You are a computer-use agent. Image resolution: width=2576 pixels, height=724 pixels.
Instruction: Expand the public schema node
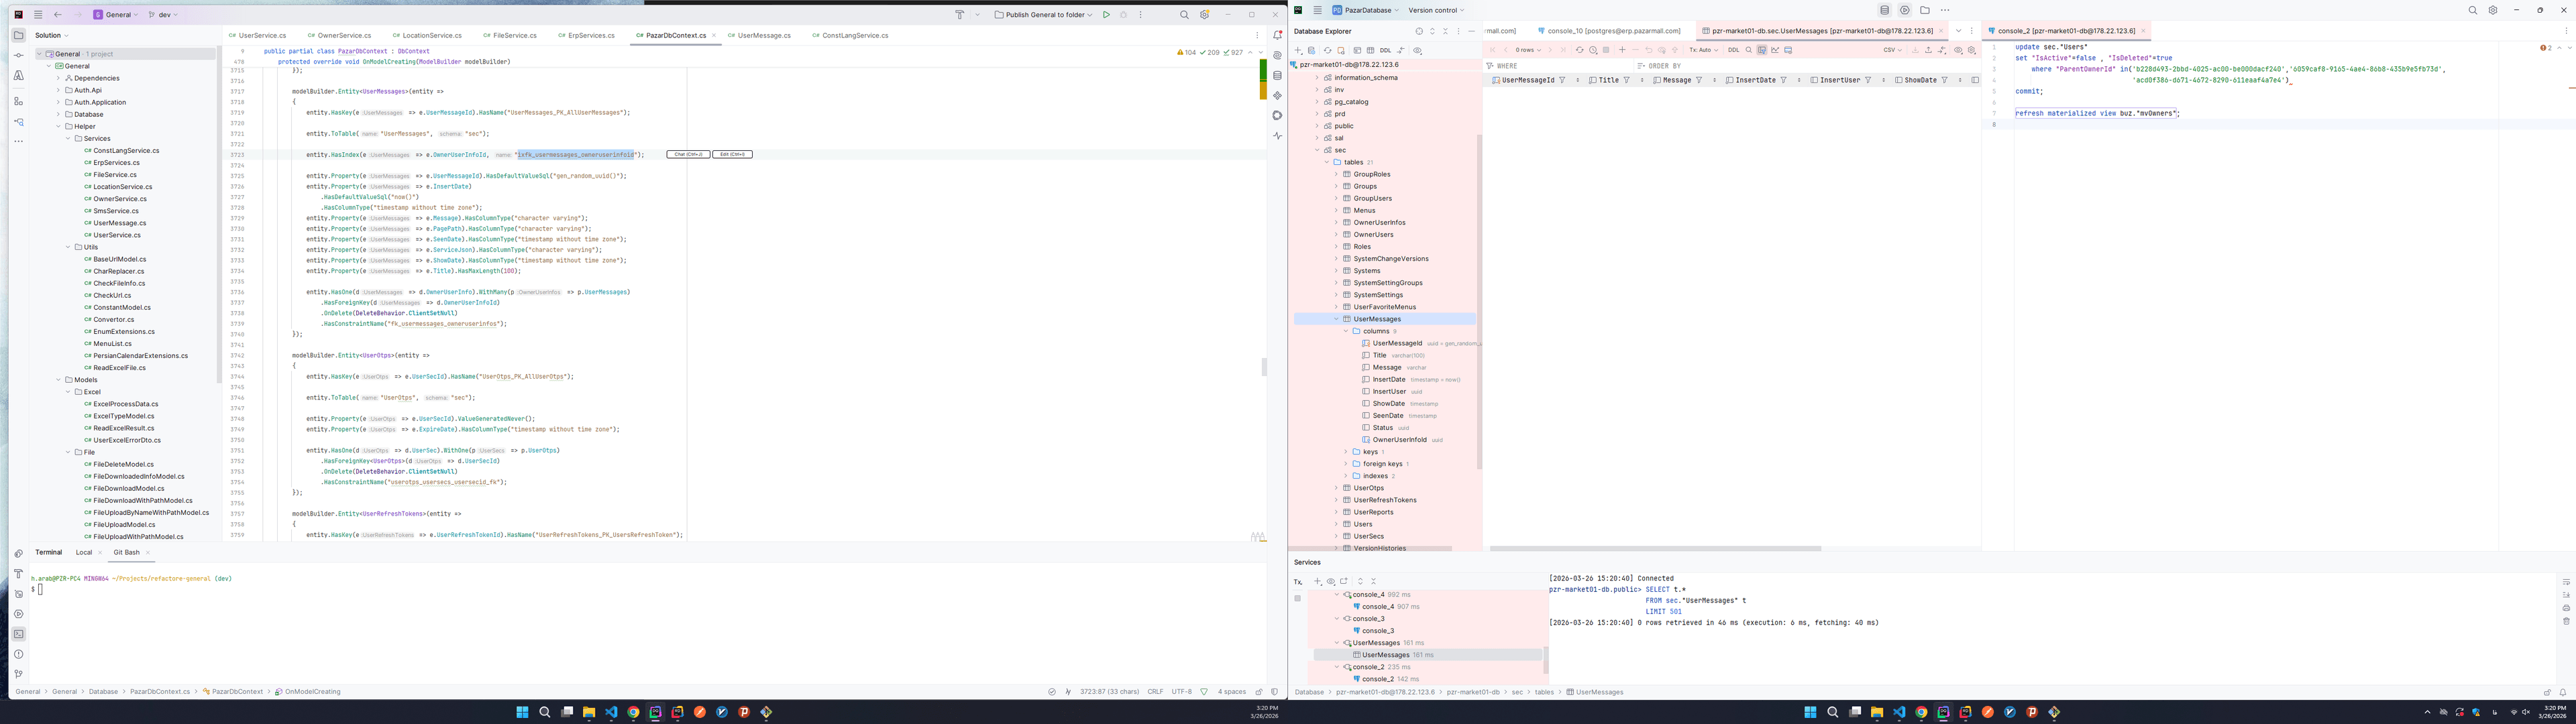click(1317, 126)
